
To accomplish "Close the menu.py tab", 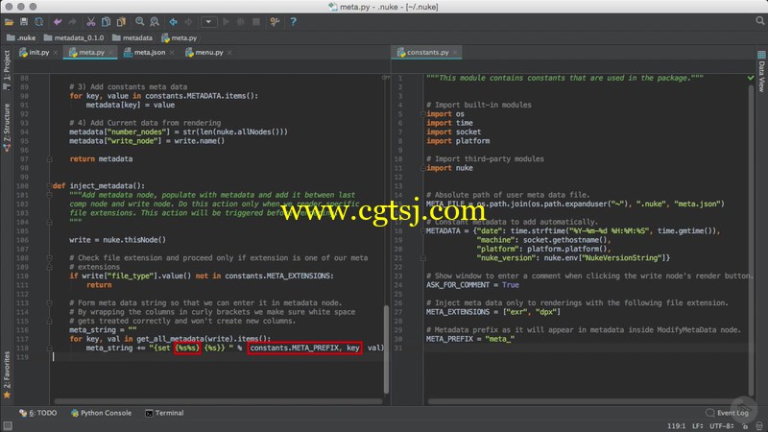I will (x=229, y=53).
